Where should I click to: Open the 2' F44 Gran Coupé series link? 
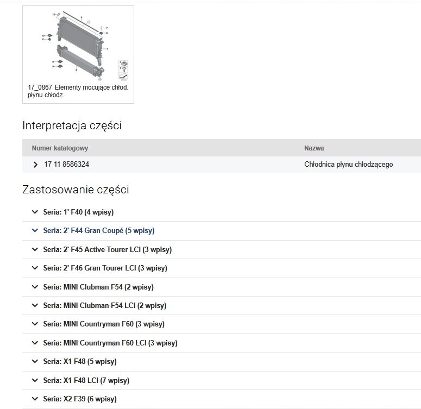(99, 231)
